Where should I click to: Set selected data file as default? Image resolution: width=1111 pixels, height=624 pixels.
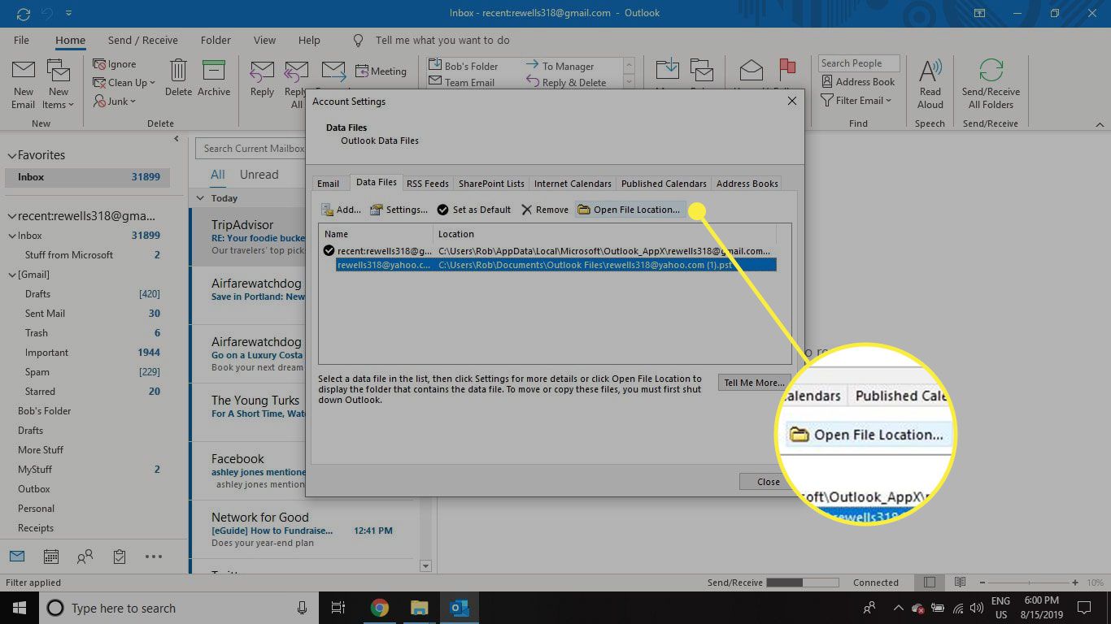click(x=474, y=210)
